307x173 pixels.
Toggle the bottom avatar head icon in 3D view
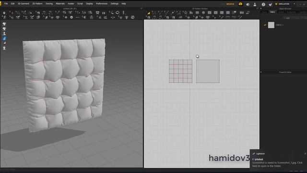(x=4, y=48)
